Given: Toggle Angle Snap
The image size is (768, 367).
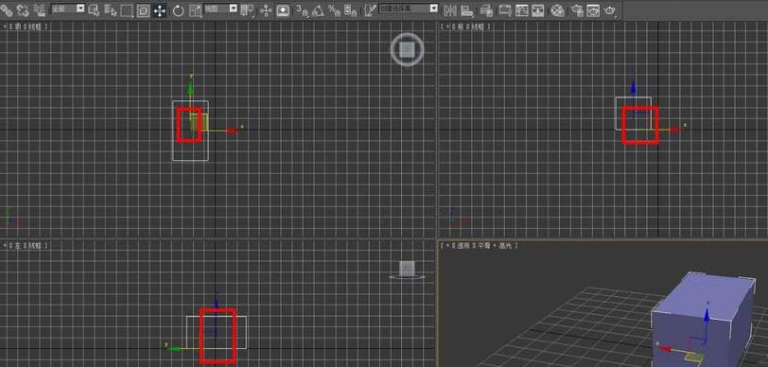Looking at the screenshot, I should [x=318, y=10].
